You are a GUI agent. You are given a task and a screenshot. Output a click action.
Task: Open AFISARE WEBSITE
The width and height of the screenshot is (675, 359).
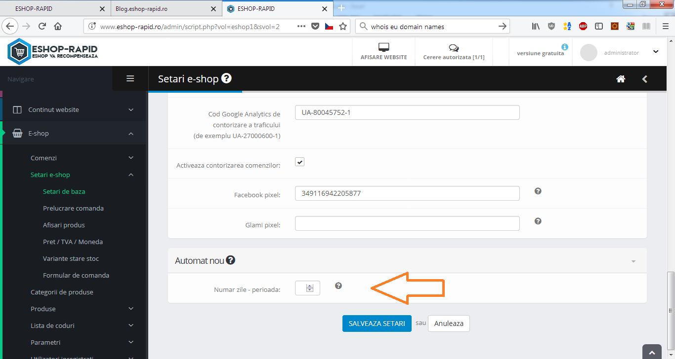click(x=384, y=52)
